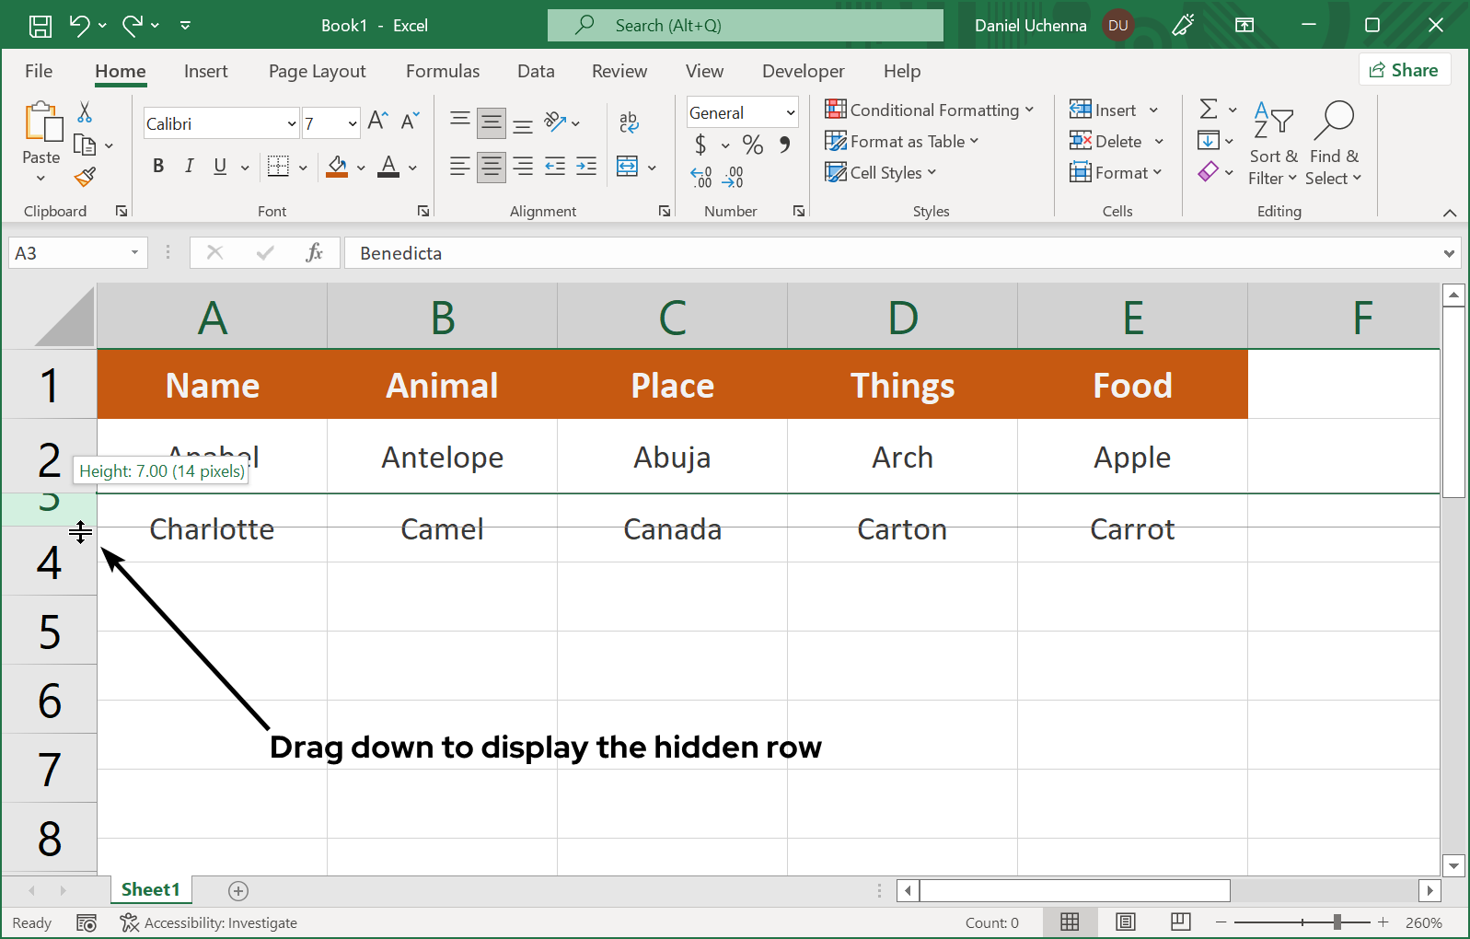This screenshot has height=939, width=1470.
Task: Click the Name Box showing A3
Action: (69, 253)
